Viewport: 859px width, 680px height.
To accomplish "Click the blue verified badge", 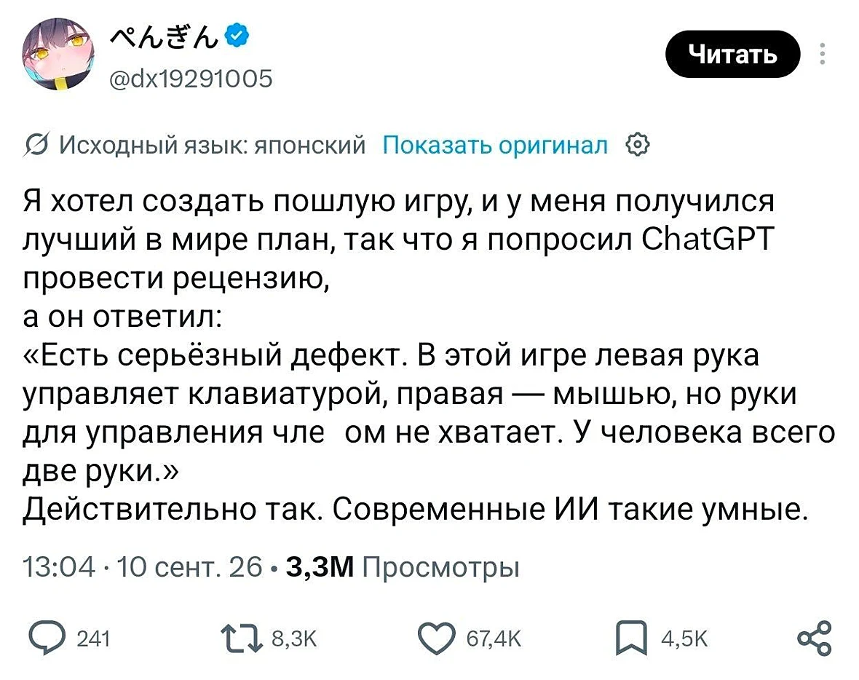I will tap(237, 36).
